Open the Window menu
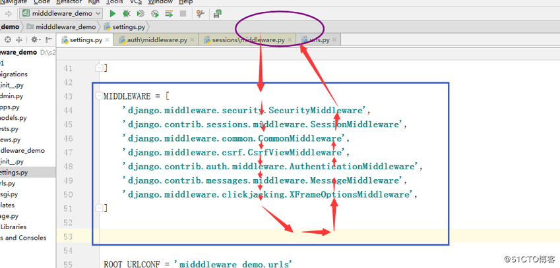The height and width of the screenshot is (268, 560). pyautogui.click(x=160, y=2)
